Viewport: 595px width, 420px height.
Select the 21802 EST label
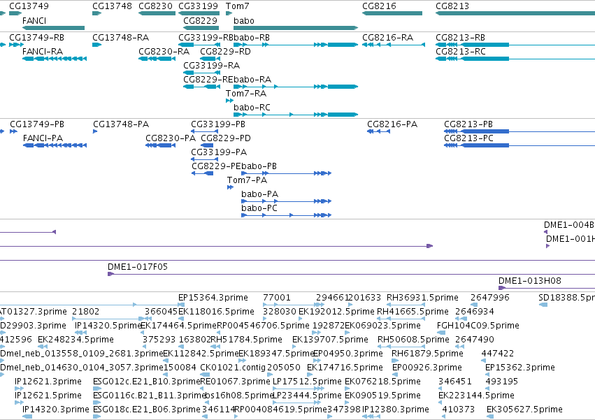[86, 312]
